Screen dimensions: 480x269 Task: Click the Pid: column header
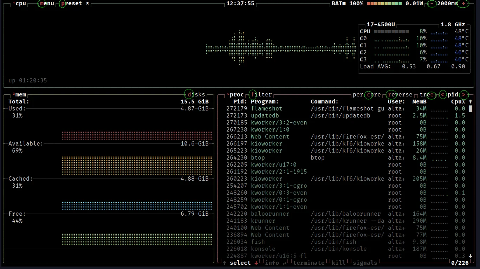[x=240, y=102]
